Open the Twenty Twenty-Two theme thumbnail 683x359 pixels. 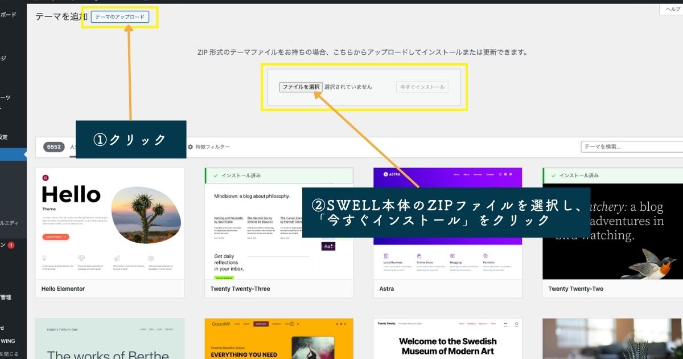pos(612,232)
